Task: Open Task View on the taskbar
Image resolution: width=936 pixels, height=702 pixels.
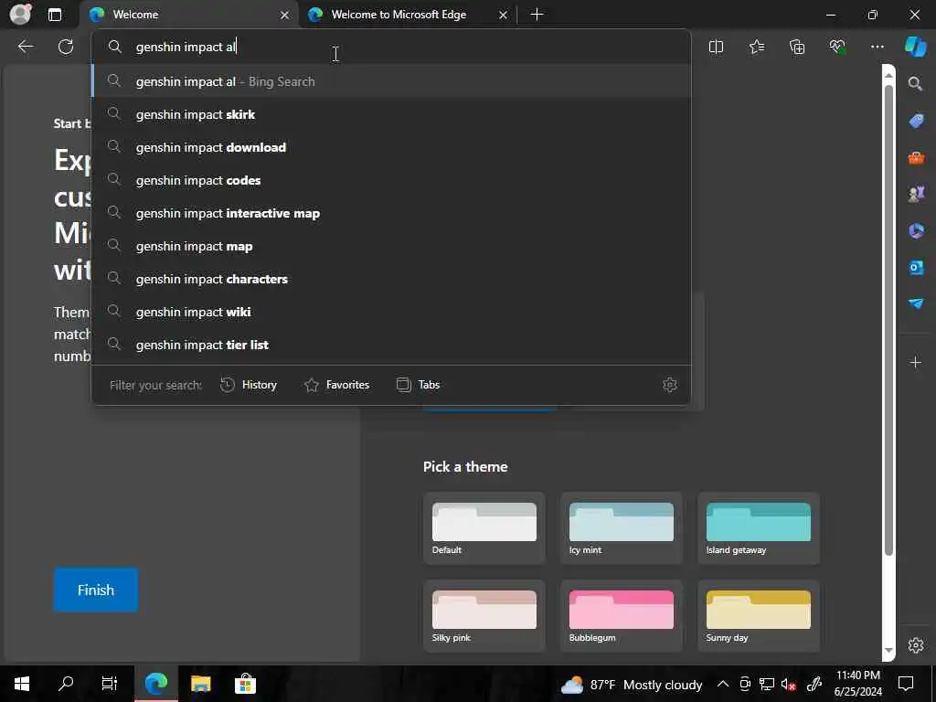Action: pos(110,684)
